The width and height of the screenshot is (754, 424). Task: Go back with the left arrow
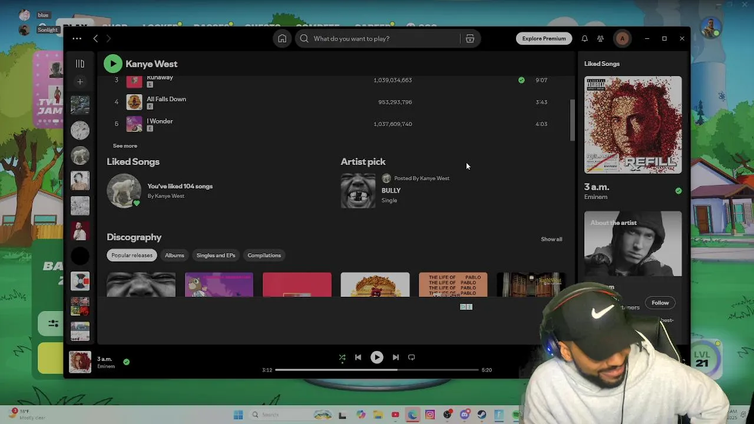[x=95, y=38]
